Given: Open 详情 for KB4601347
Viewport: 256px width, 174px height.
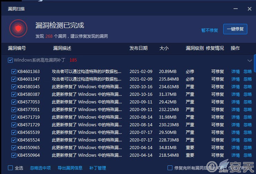Looking at the screenshot, I should 235,79.
